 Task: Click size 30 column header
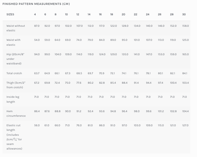tap(184, 14)
